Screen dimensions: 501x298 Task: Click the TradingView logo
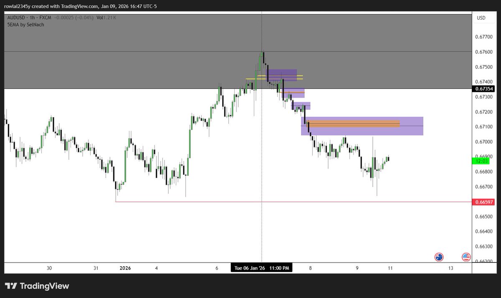pyautogui.click(x=37, y=286)
